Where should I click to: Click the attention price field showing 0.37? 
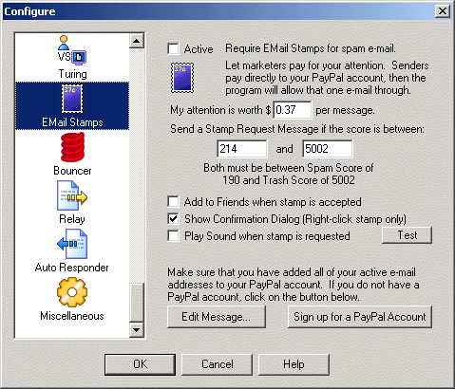[x=293, y=110]
